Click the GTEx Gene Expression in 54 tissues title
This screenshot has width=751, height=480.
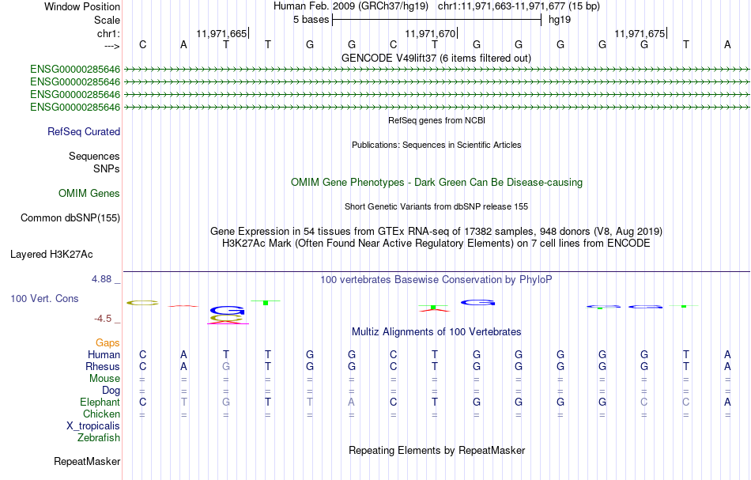(x=436, y=232)
